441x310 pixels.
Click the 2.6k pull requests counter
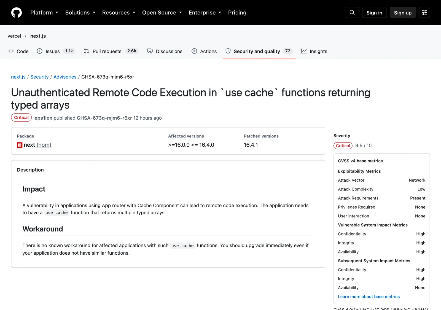coord(132,51)
